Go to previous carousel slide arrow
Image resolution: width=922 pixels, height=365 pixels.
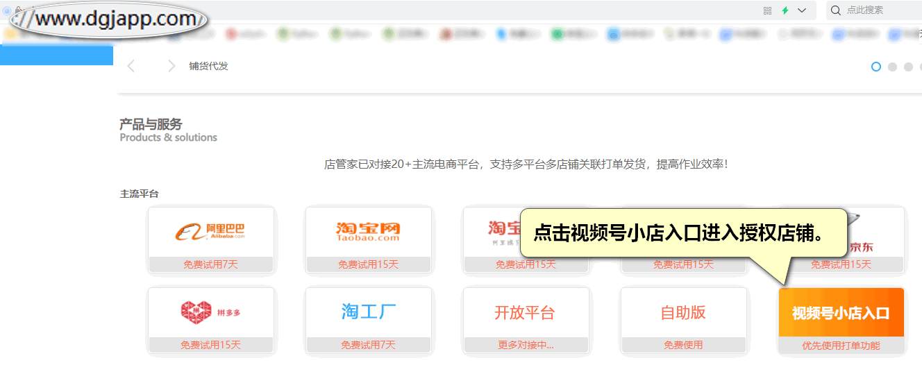[131, 67]
